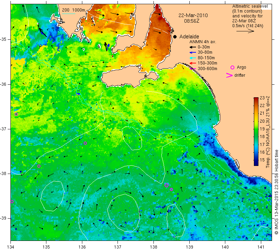
Task: Click the magenta drifter legend symbol
Action: (229, 75)
